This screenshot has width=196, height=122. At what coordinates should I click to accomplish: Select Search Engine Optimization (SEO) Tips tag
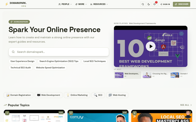coord(59,61)
